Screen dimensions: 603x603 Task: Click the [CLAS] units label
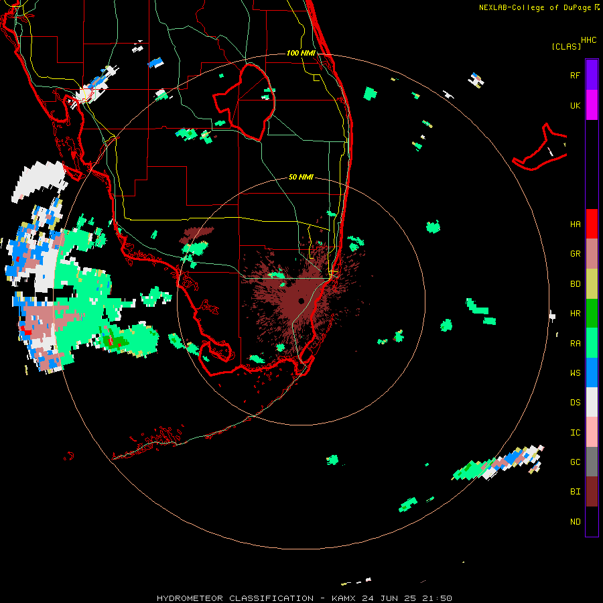(x=566, y=46)
